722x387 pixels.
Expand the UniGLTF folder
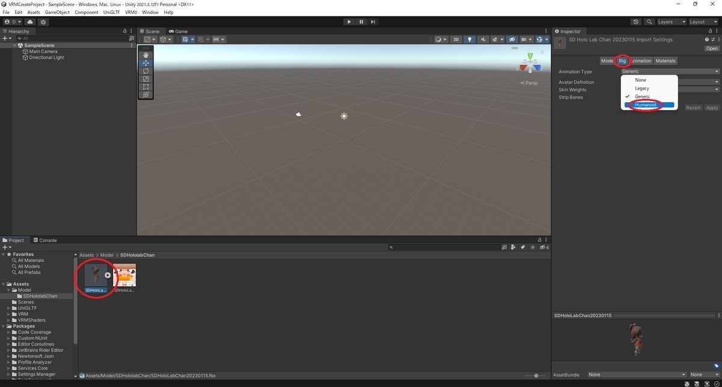pos(9,308)
